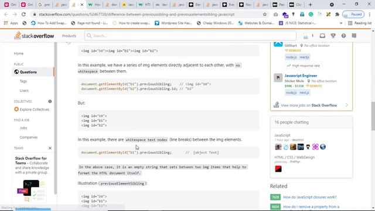
Task: Click the page vertical scrollbar thumb
Action: click(x=373, y=116)
